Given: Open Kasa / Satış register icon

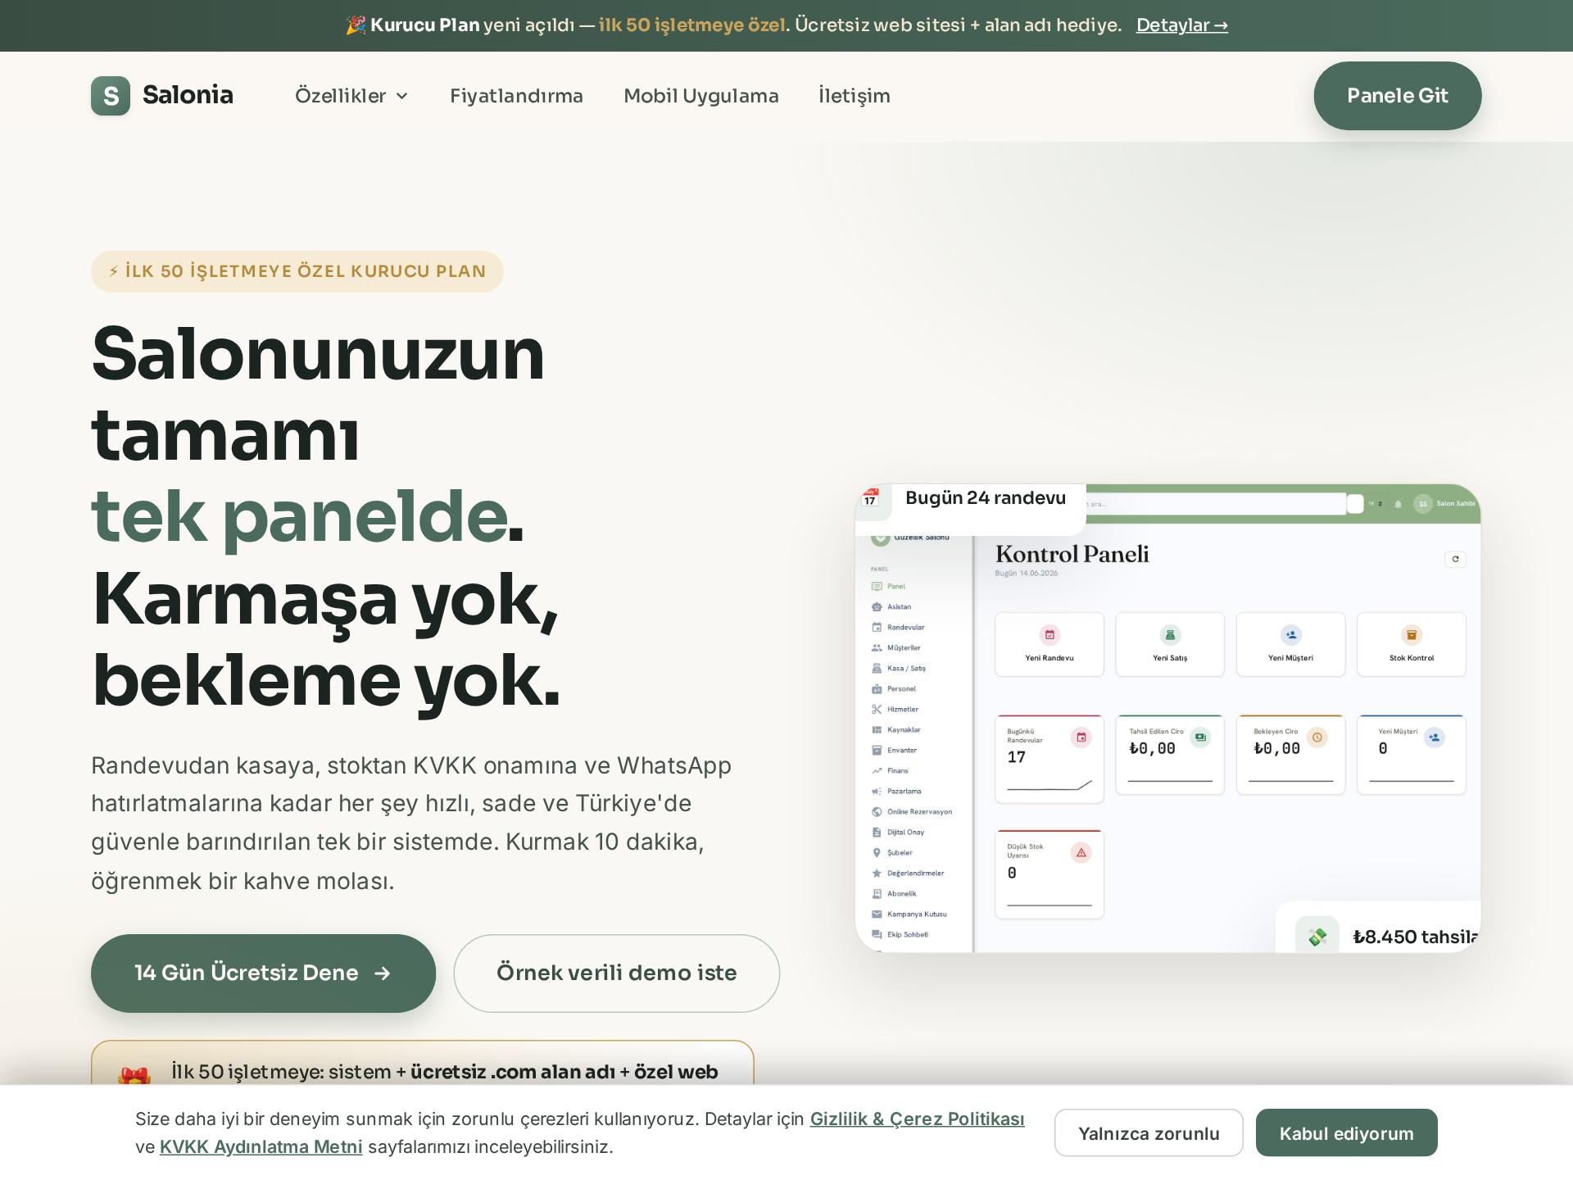Looking at the screenshot, I should pyautogui.click(x=877, y=669).
